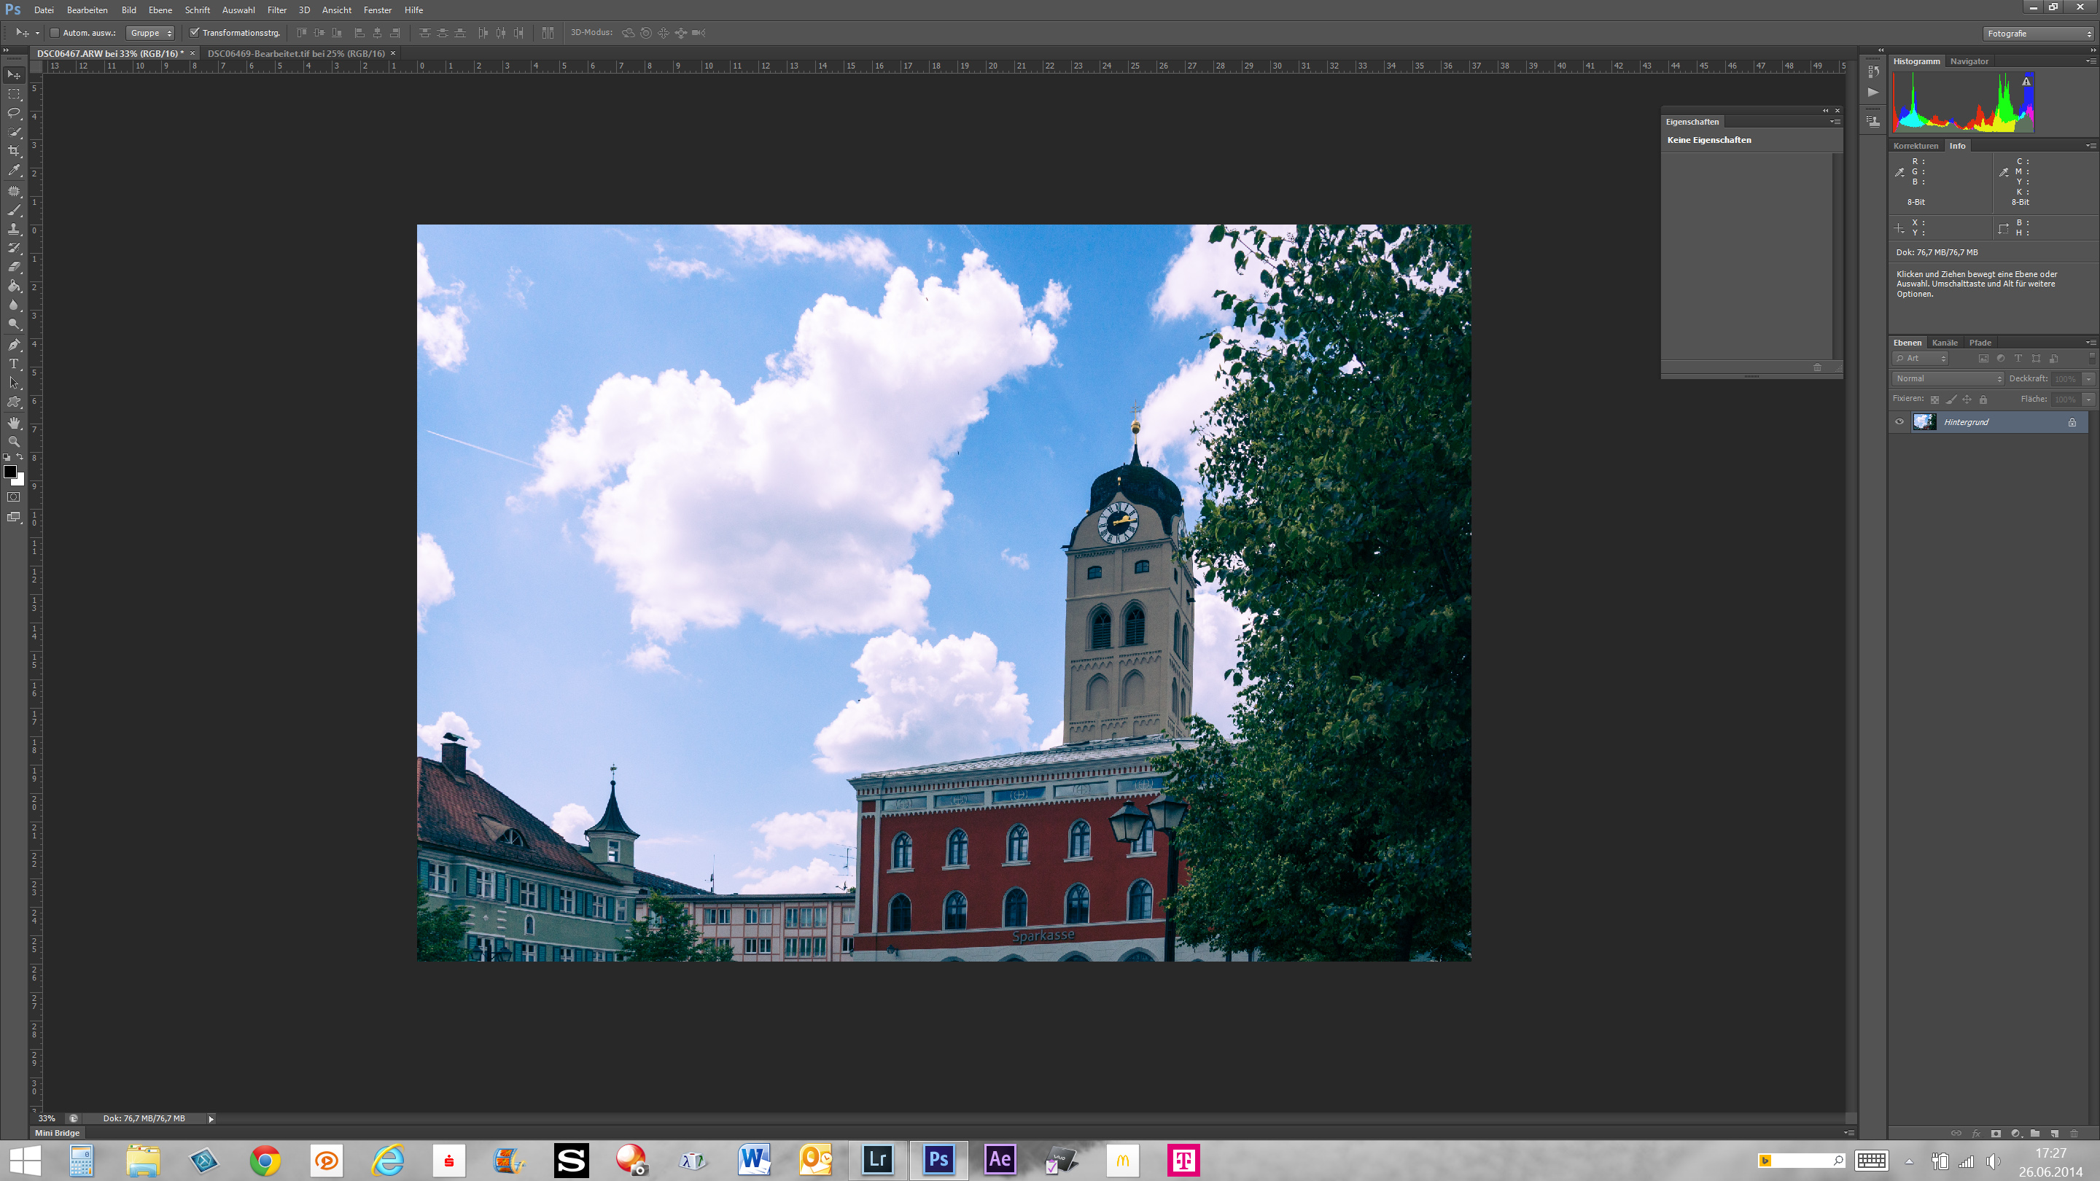
Task: Open the Eigenschaften panel flyout menu
Action: click(x=1835, y=122)
